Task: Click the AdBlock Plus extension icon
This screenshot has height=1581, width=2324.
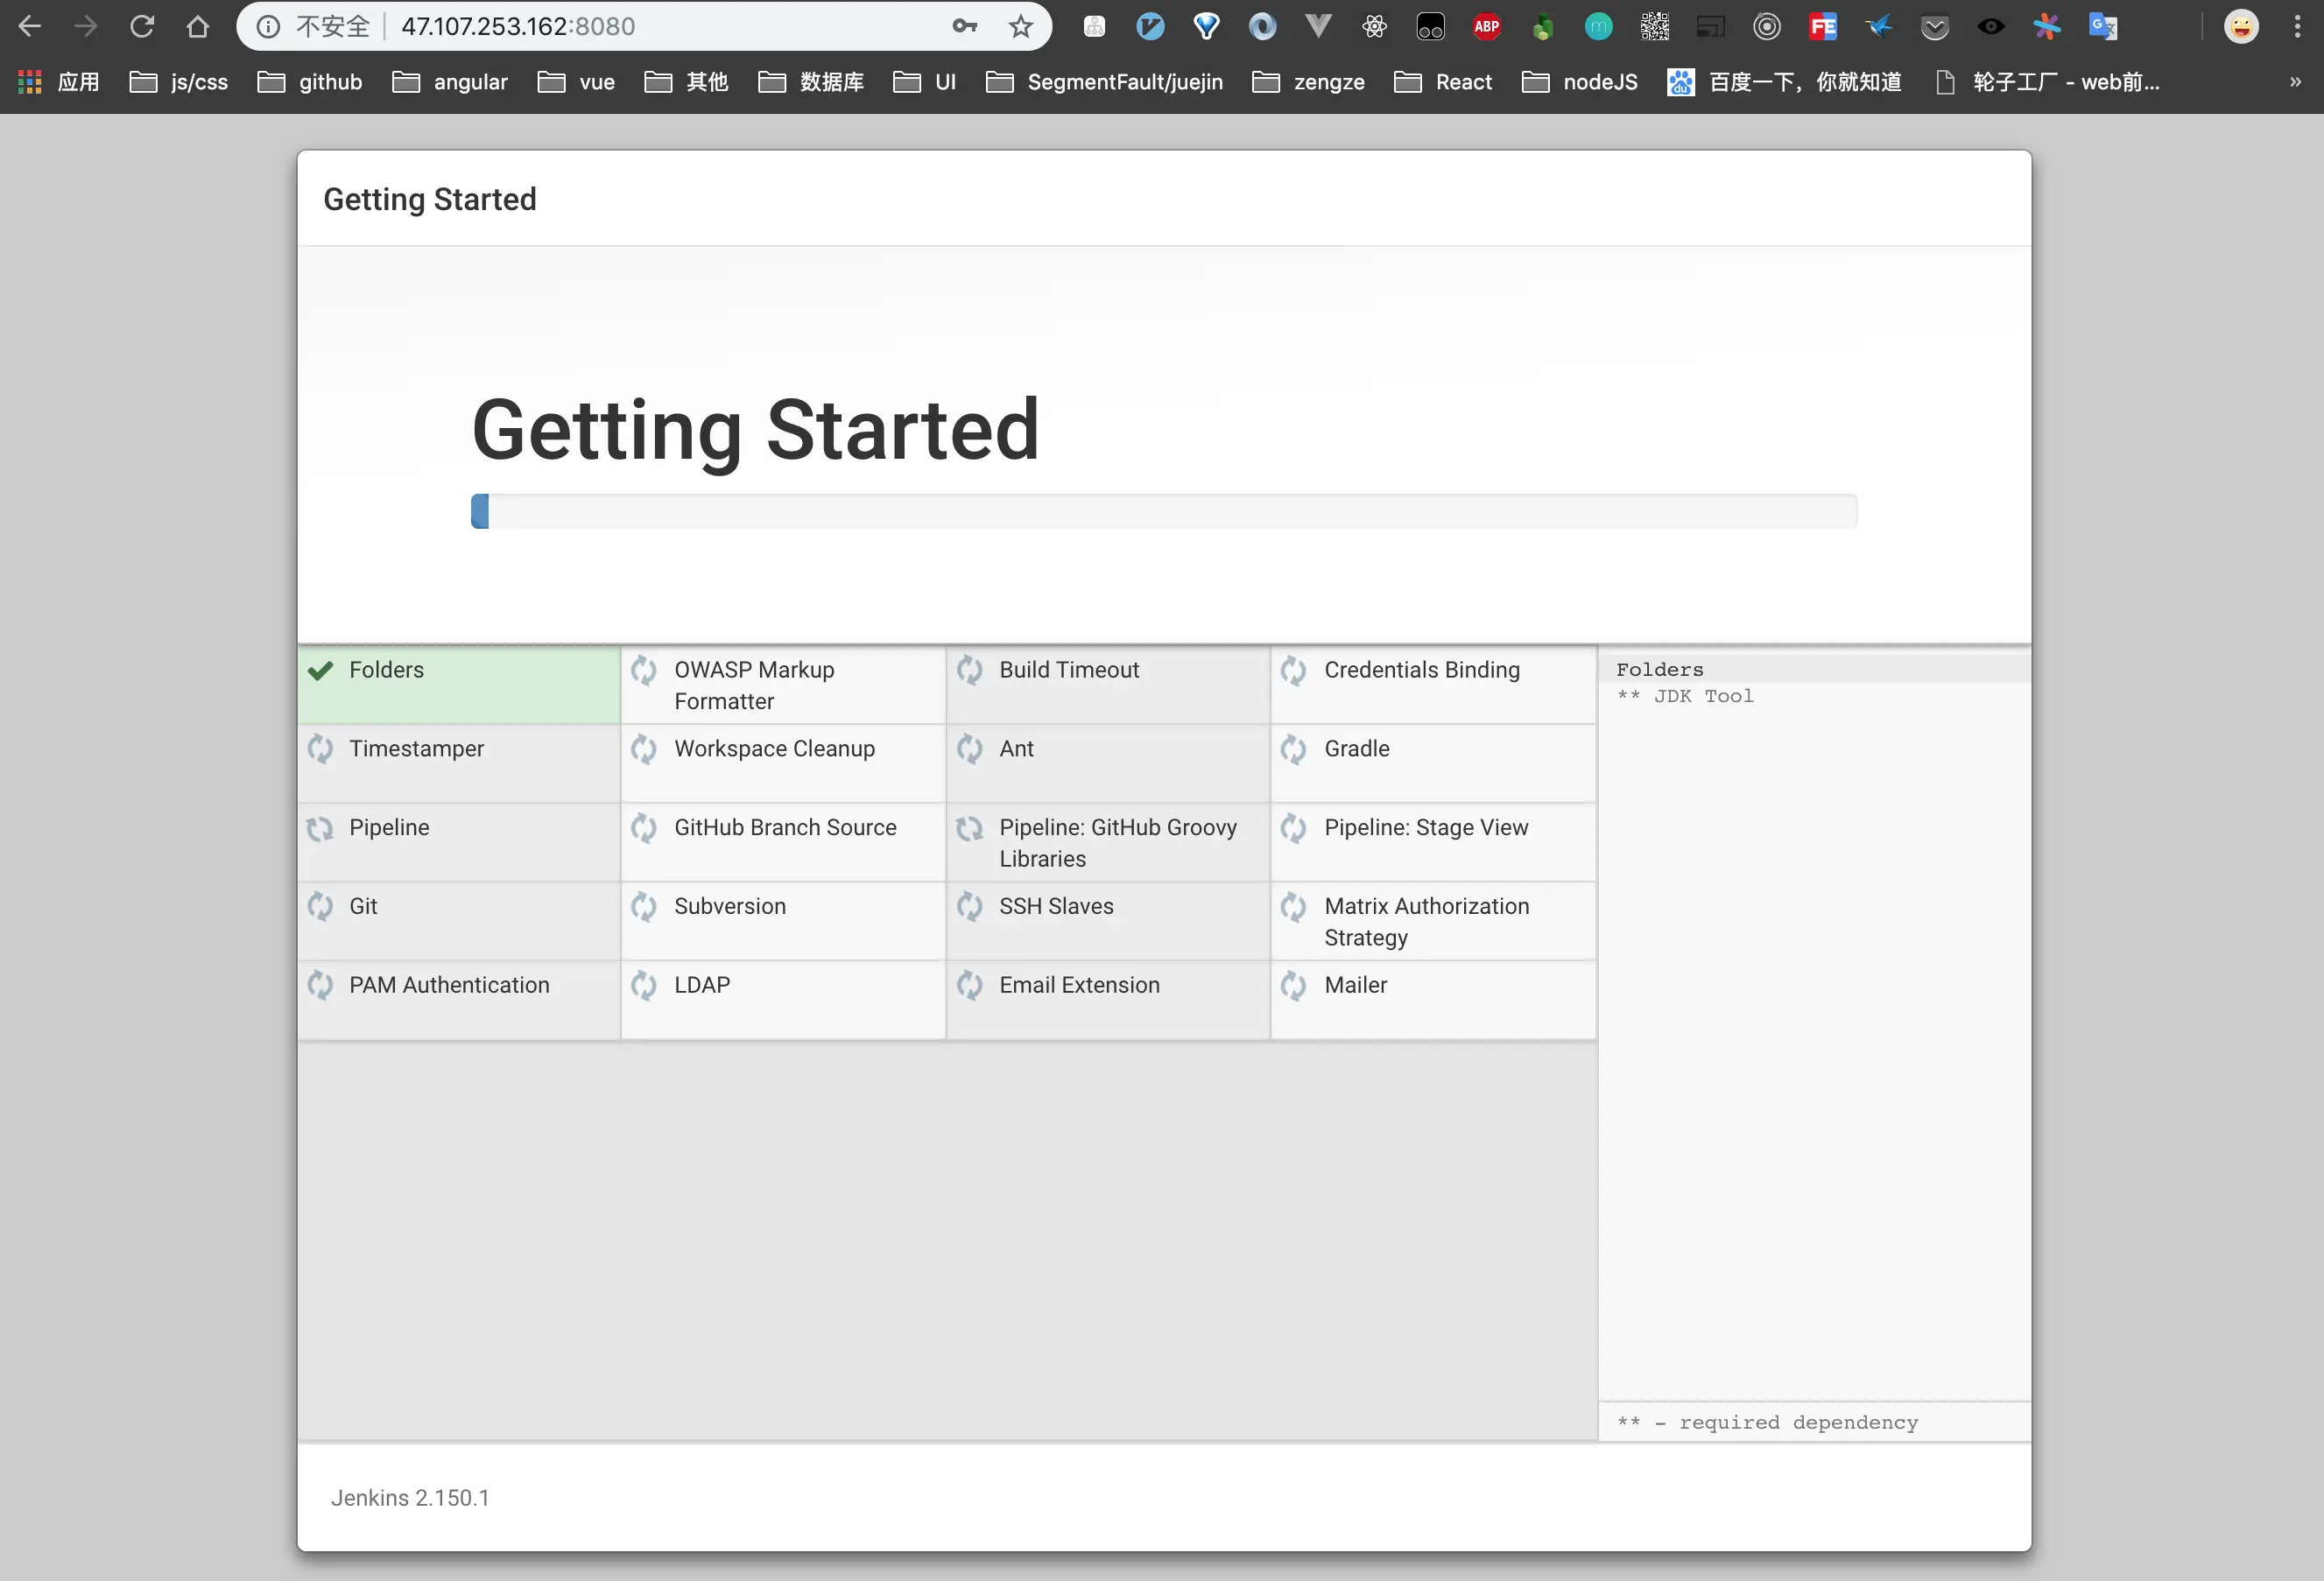Action: [1486, 27]
